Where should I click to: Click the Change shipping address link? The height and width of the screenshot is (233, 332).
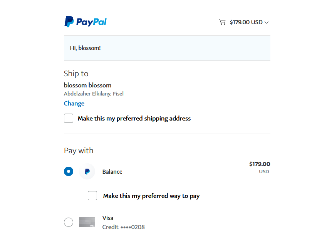click(74, 103)
